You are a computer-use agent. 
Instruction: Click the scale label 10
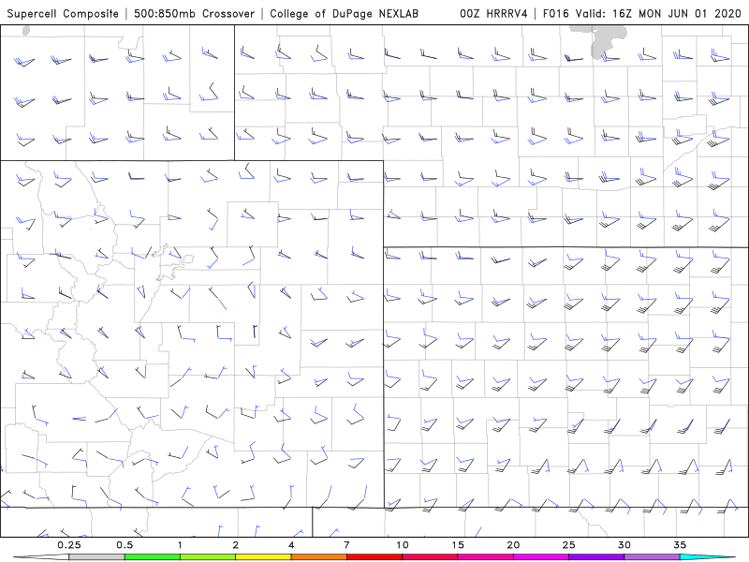pos(403,545)
